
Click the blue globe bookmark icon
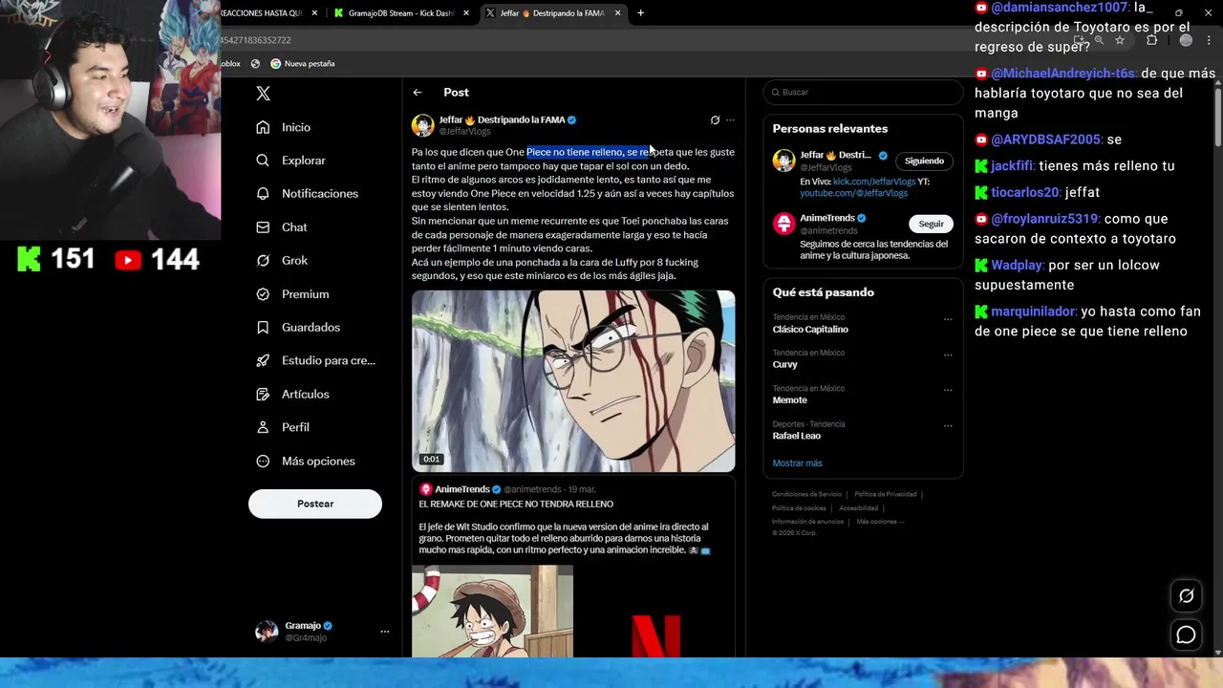(255, 64)
